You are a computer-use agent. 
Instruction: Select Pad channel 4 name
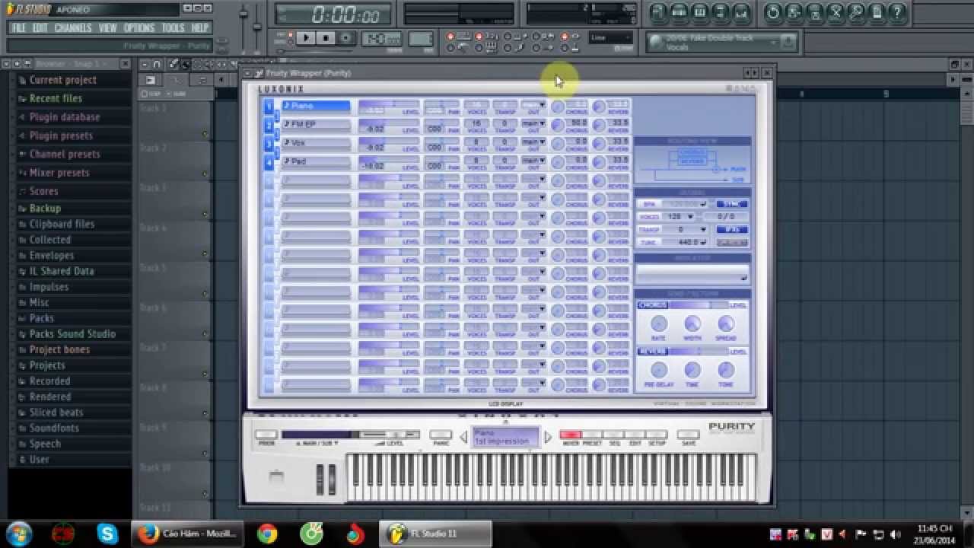click(x=316, y=161)
